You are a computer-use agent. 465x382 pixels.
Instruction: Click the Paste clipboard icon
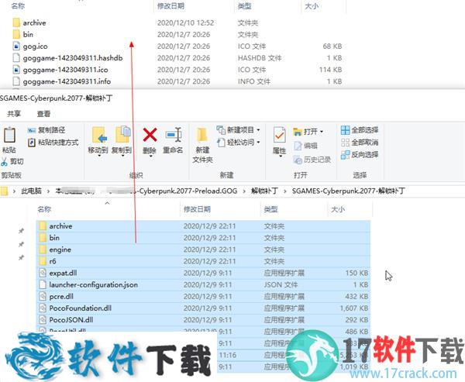(9, 135)
